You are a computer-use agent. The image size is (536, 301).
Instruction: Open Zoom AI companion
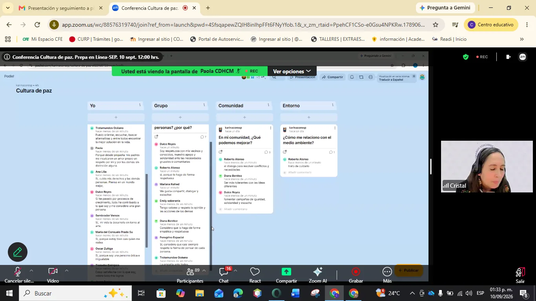318,275
